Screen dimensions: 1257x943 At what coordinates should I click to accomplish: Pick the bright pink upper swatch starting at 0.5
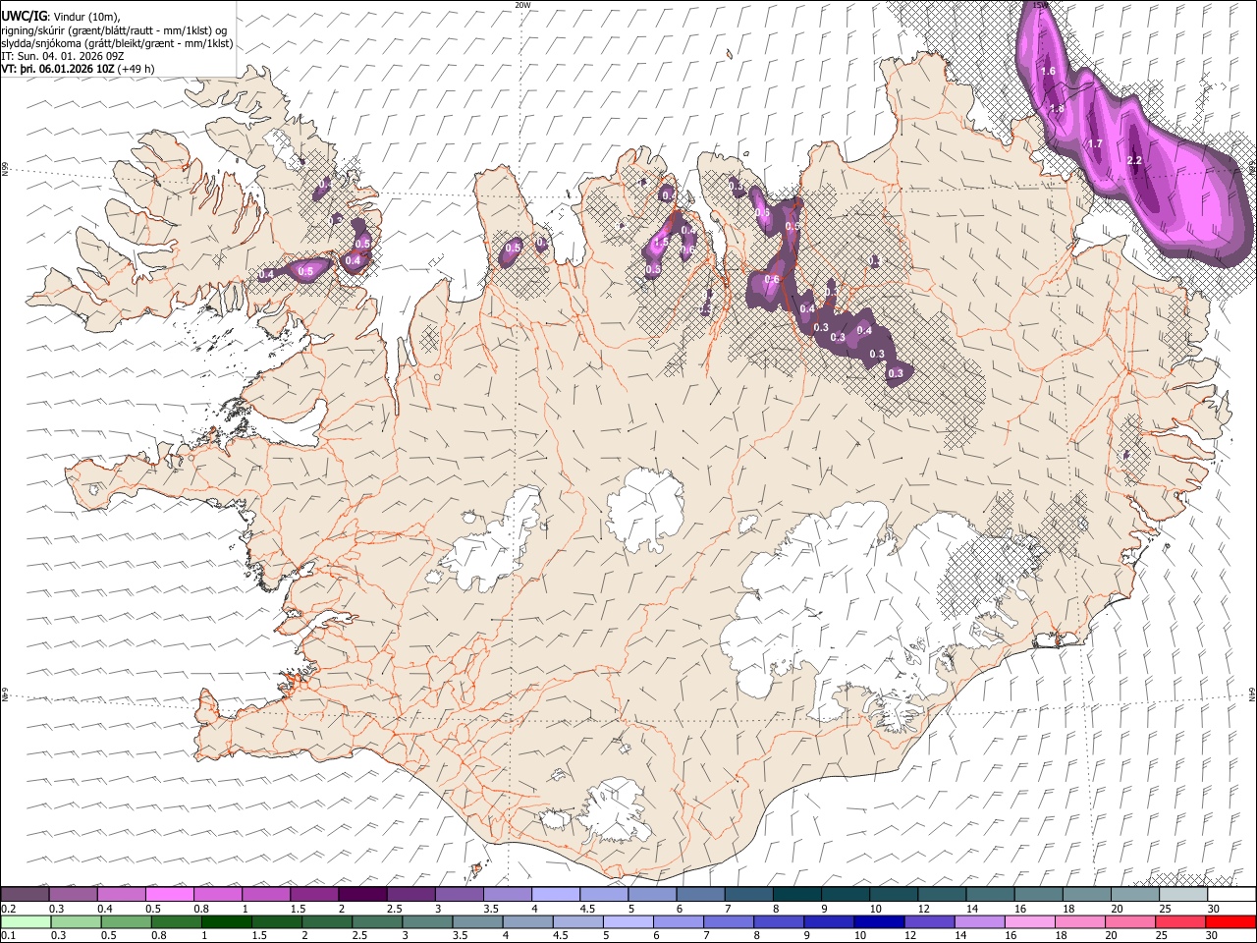pos(169,894)
